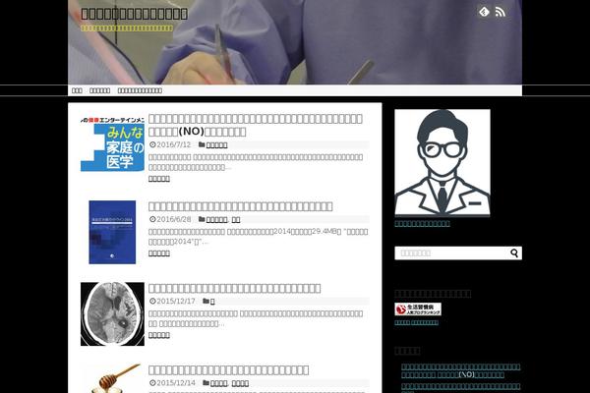Click category link of 2016/7/12 post
Image resolution: width=590 pixels, height=393 pixels.
(x=216, y=145)
